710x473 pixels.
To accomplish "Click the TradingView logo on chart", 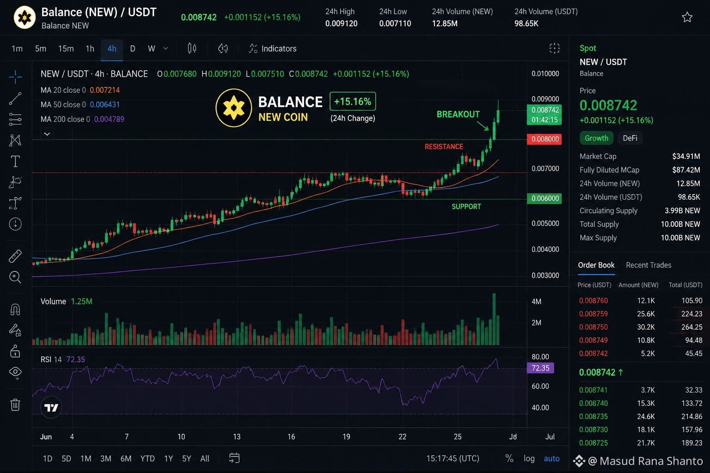I will (x=51, y=407).
